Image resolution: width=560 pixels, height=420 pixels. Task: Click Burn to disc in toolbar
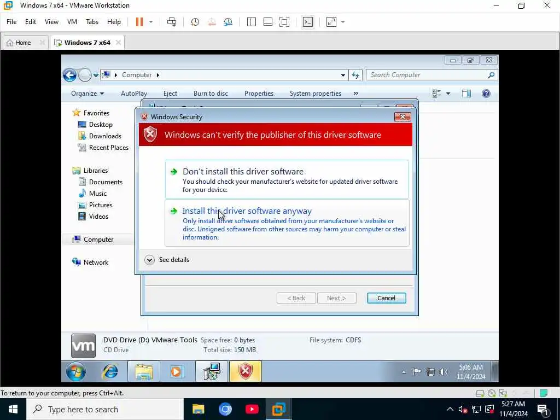pyautogui.click(x=211, y=94)
